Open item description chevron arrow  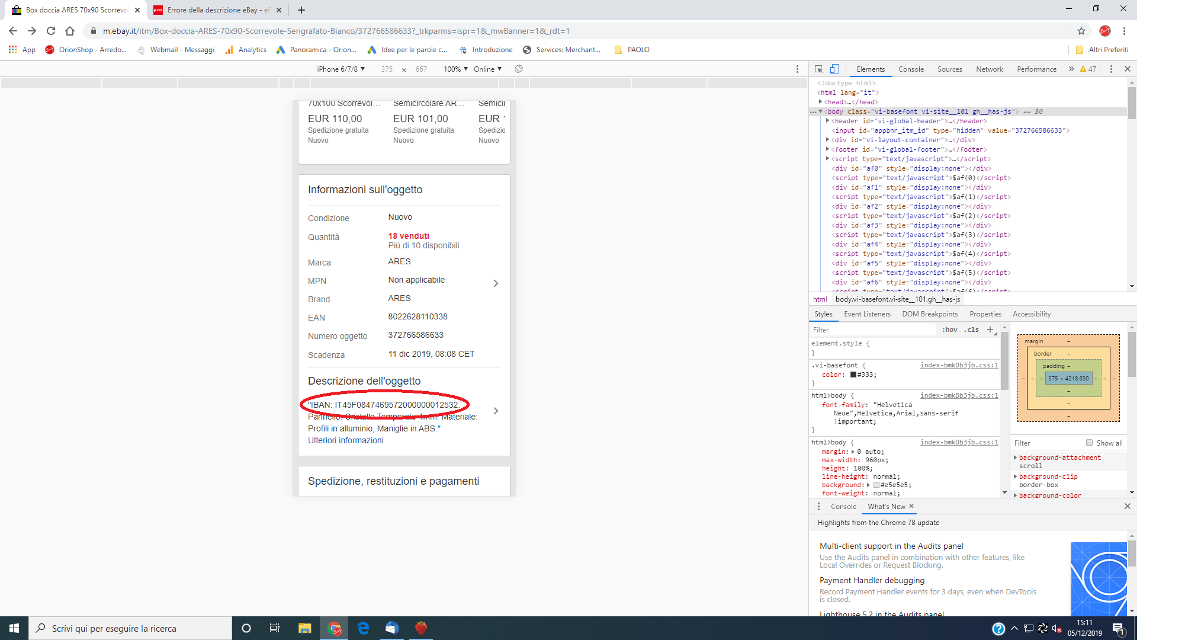coord(496,411)
